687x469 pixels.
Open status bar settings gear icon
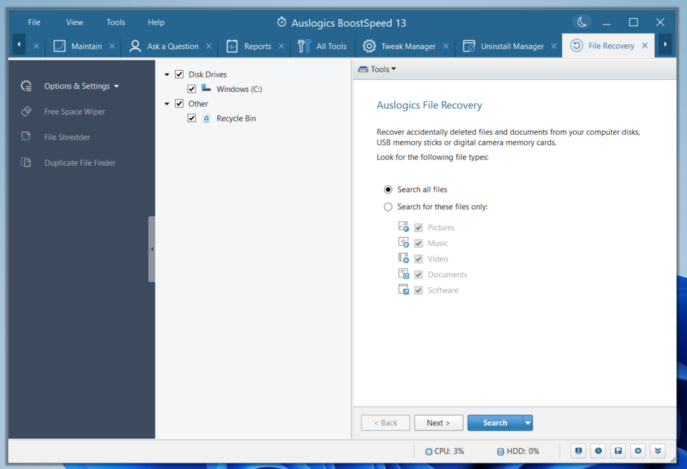pos(638,451)
